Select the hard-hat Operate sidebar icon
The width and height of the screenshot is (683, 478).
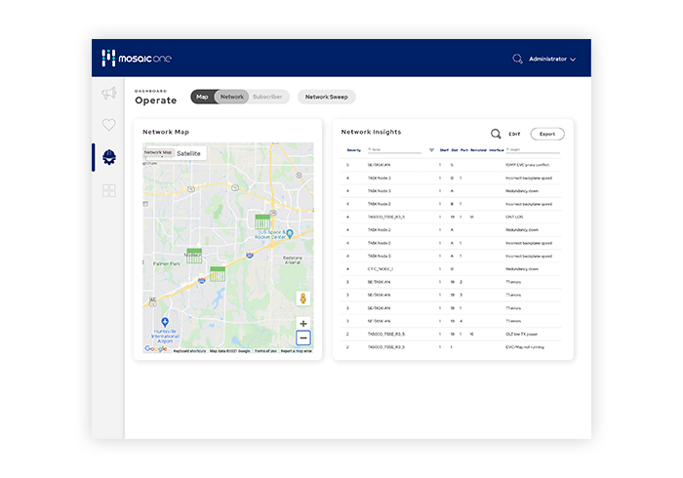click(108, 157)
